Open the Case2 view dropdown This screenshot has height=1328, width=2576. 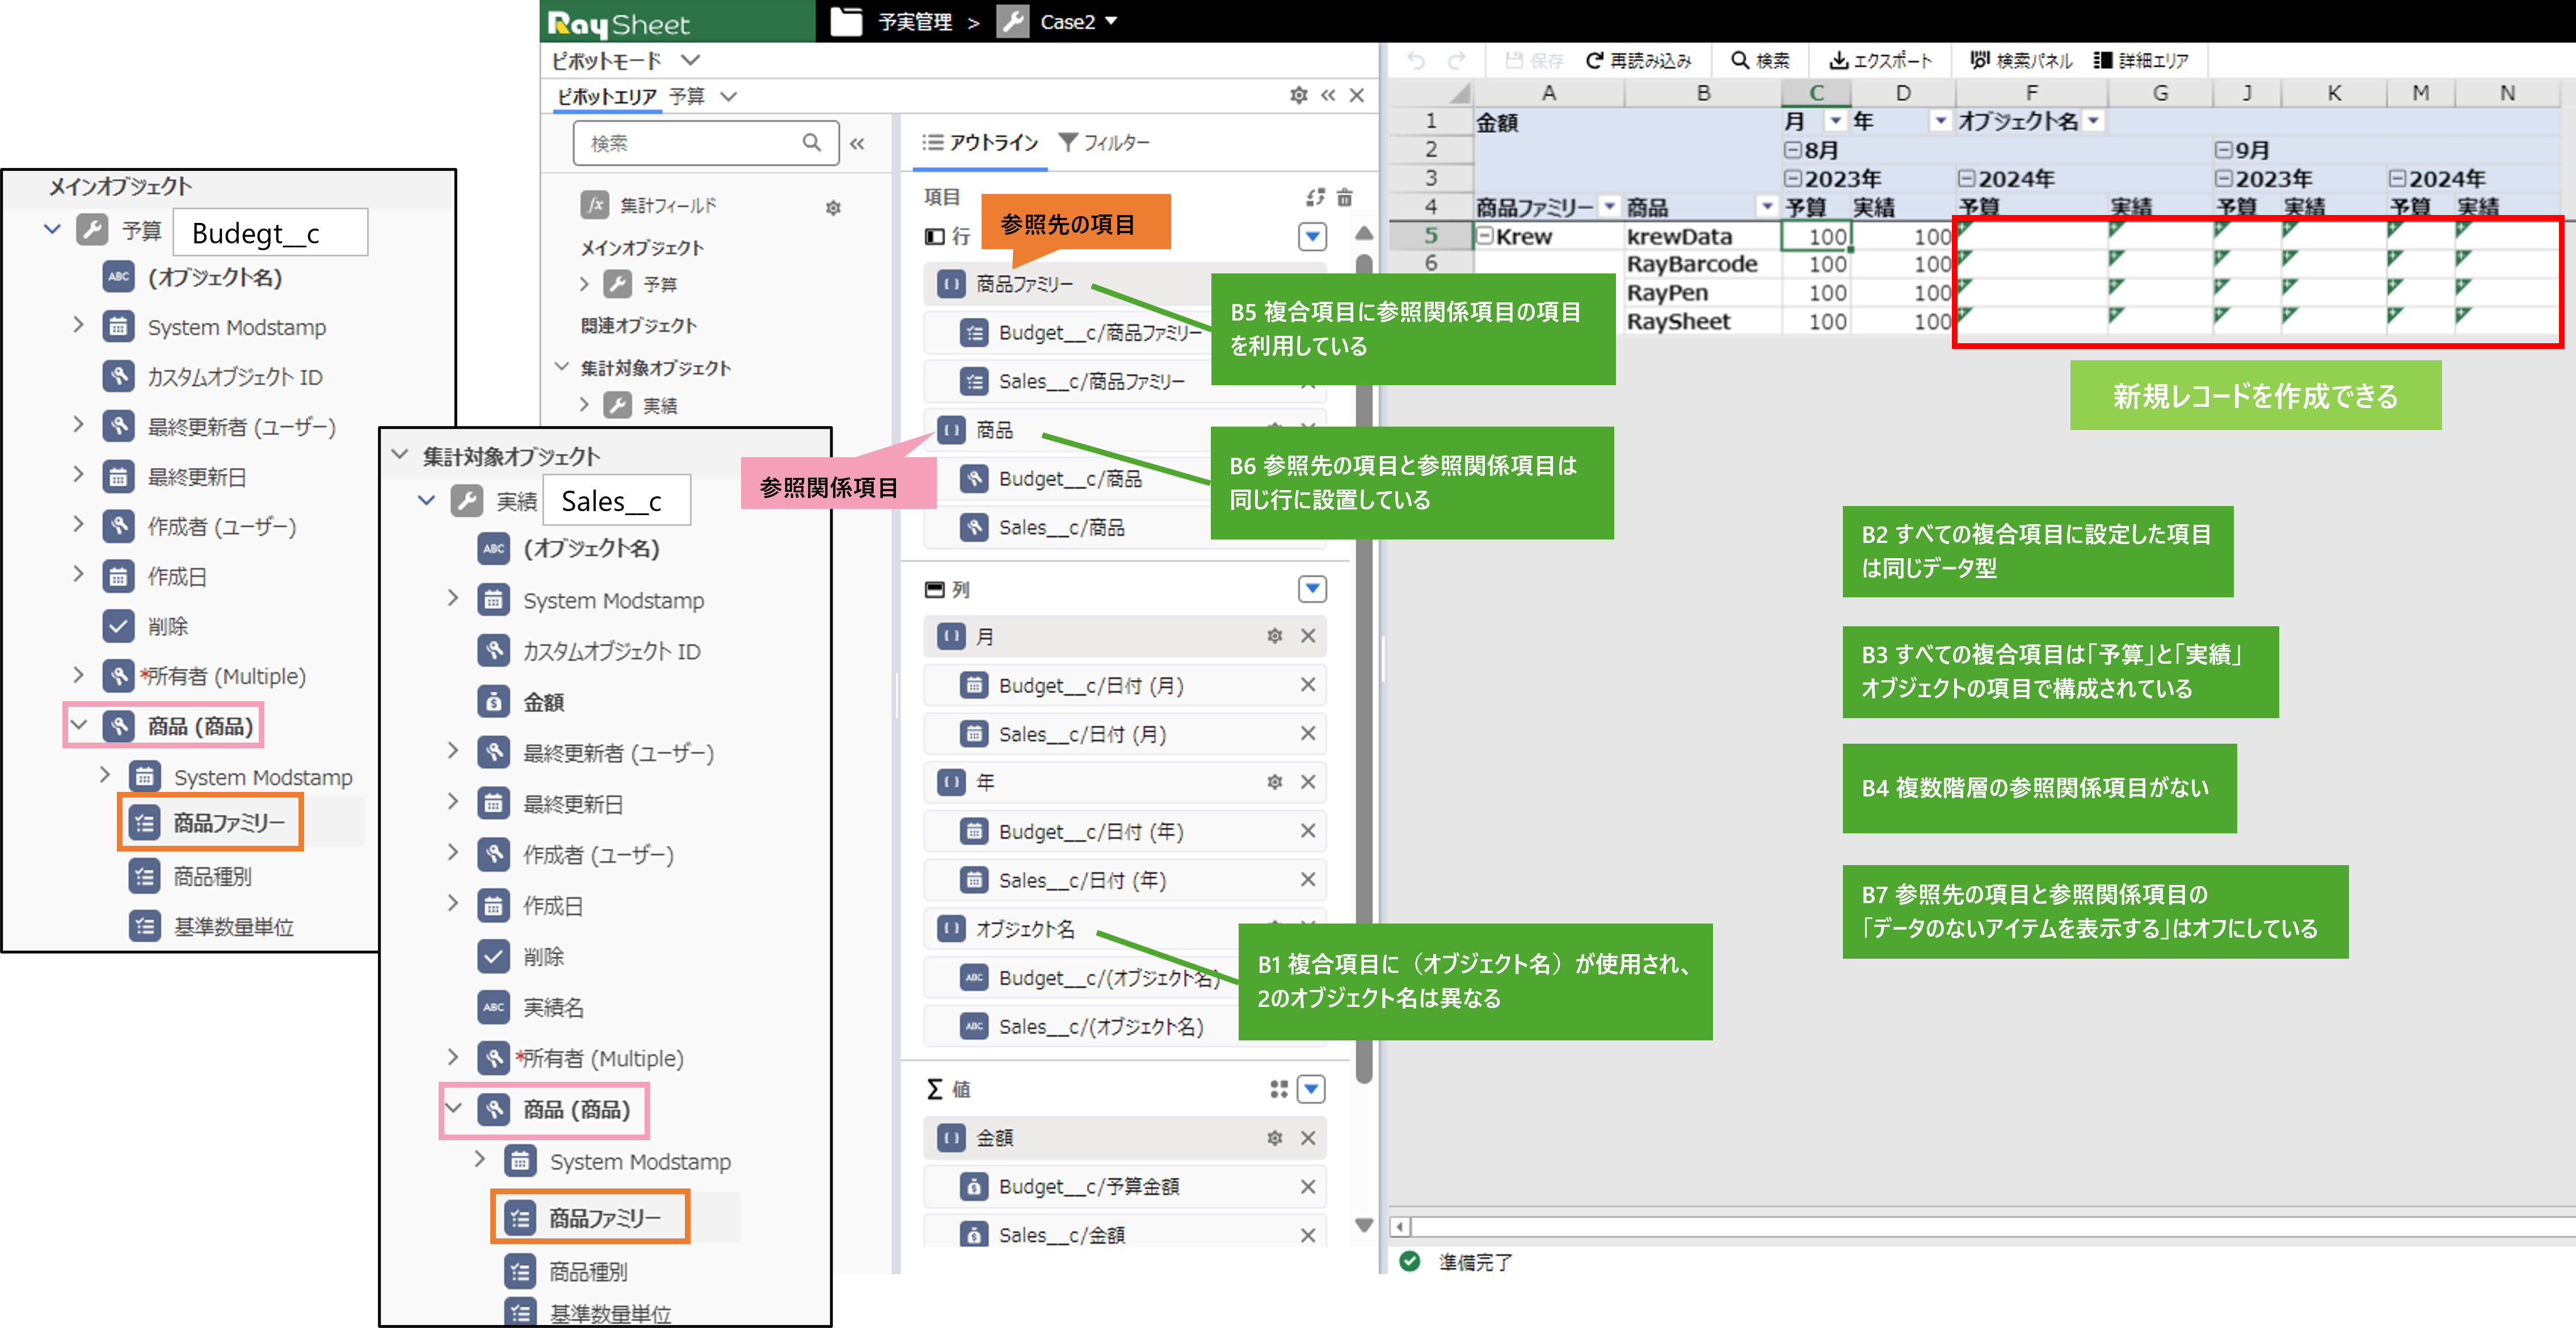(x=1111, y=21)
